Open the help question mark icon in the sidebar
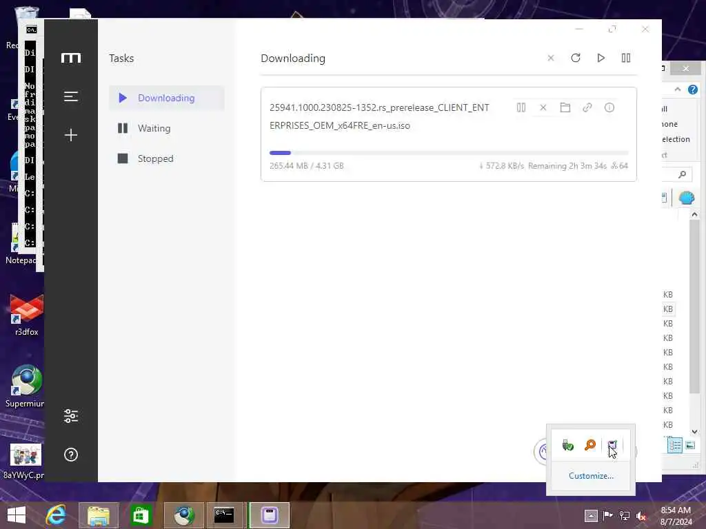Image resolution: width=706 pixels, height=529 pixels. (71, 455)
